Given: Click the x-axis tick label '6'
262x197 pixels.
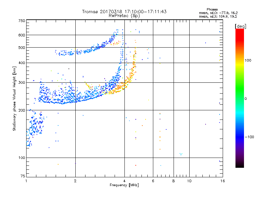Looking at the screenshot, I should [x=153, y=181].
